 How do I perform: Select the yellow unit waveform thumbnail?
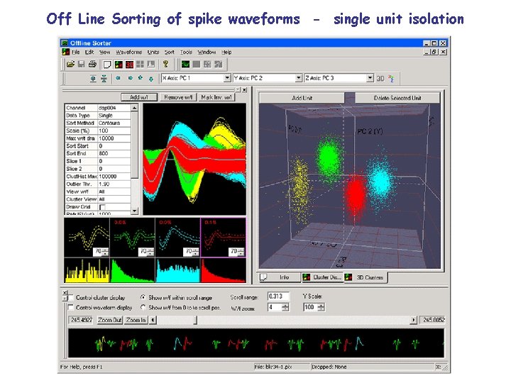pos(87,238)
